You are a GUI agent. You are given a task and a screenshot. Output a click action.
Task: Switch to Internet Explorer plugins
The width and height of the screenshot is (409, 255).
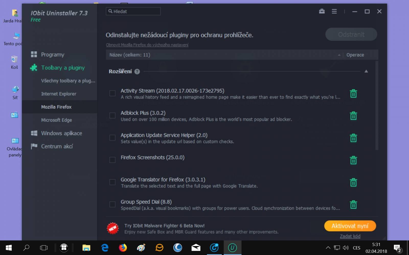tap(59, 94)
